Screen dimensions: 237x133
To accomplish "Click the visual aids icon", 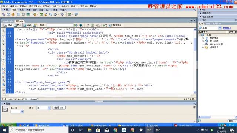I will 98,25.
